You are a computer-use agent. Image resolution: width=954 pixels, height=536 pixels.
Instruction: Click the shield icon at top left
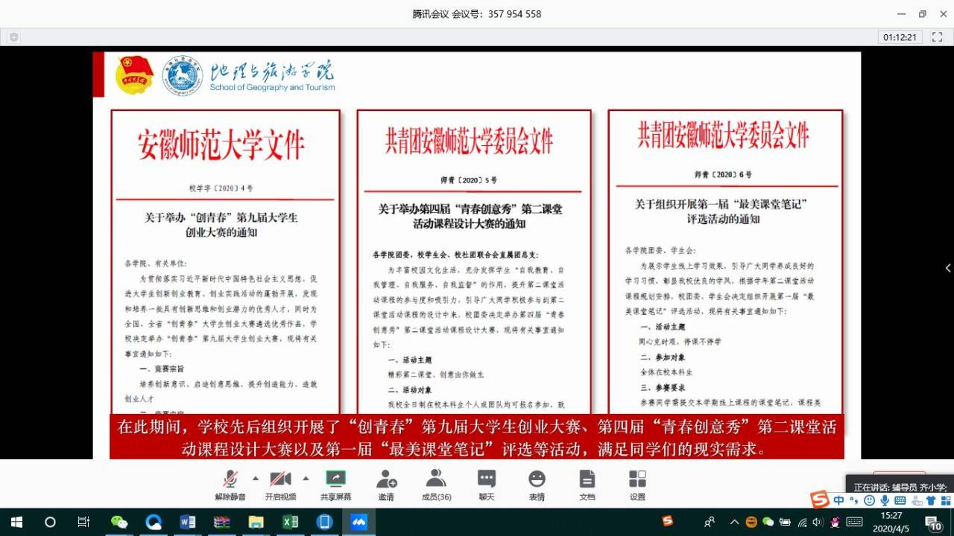tap(13, 36)
